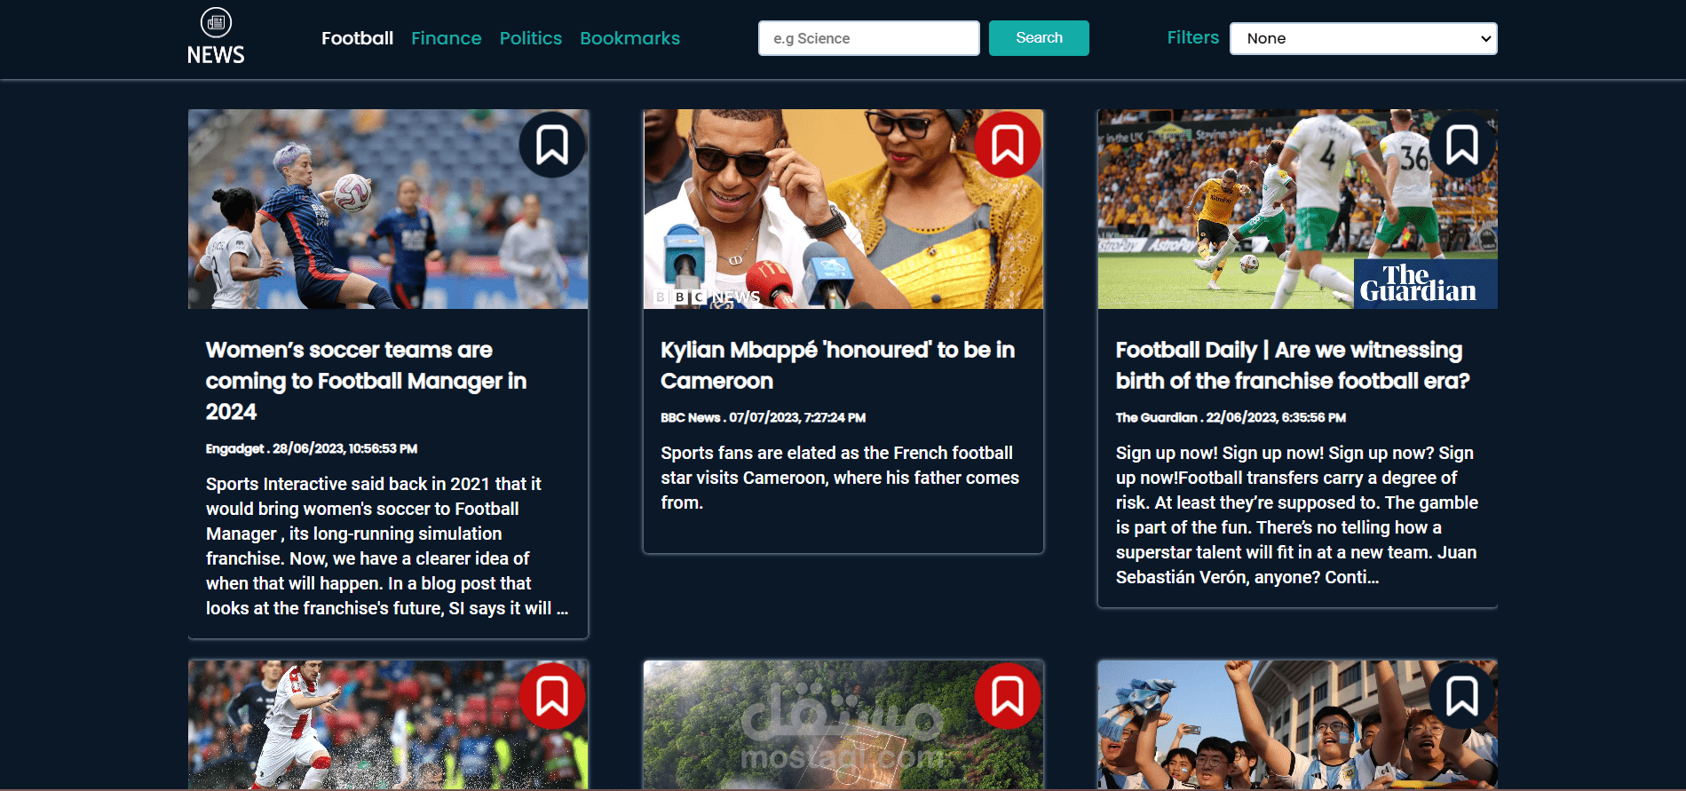This screenshot has width=1686, height=791.
Task: Bookmark the Women's soccer teams article
Action: point(552,145)
